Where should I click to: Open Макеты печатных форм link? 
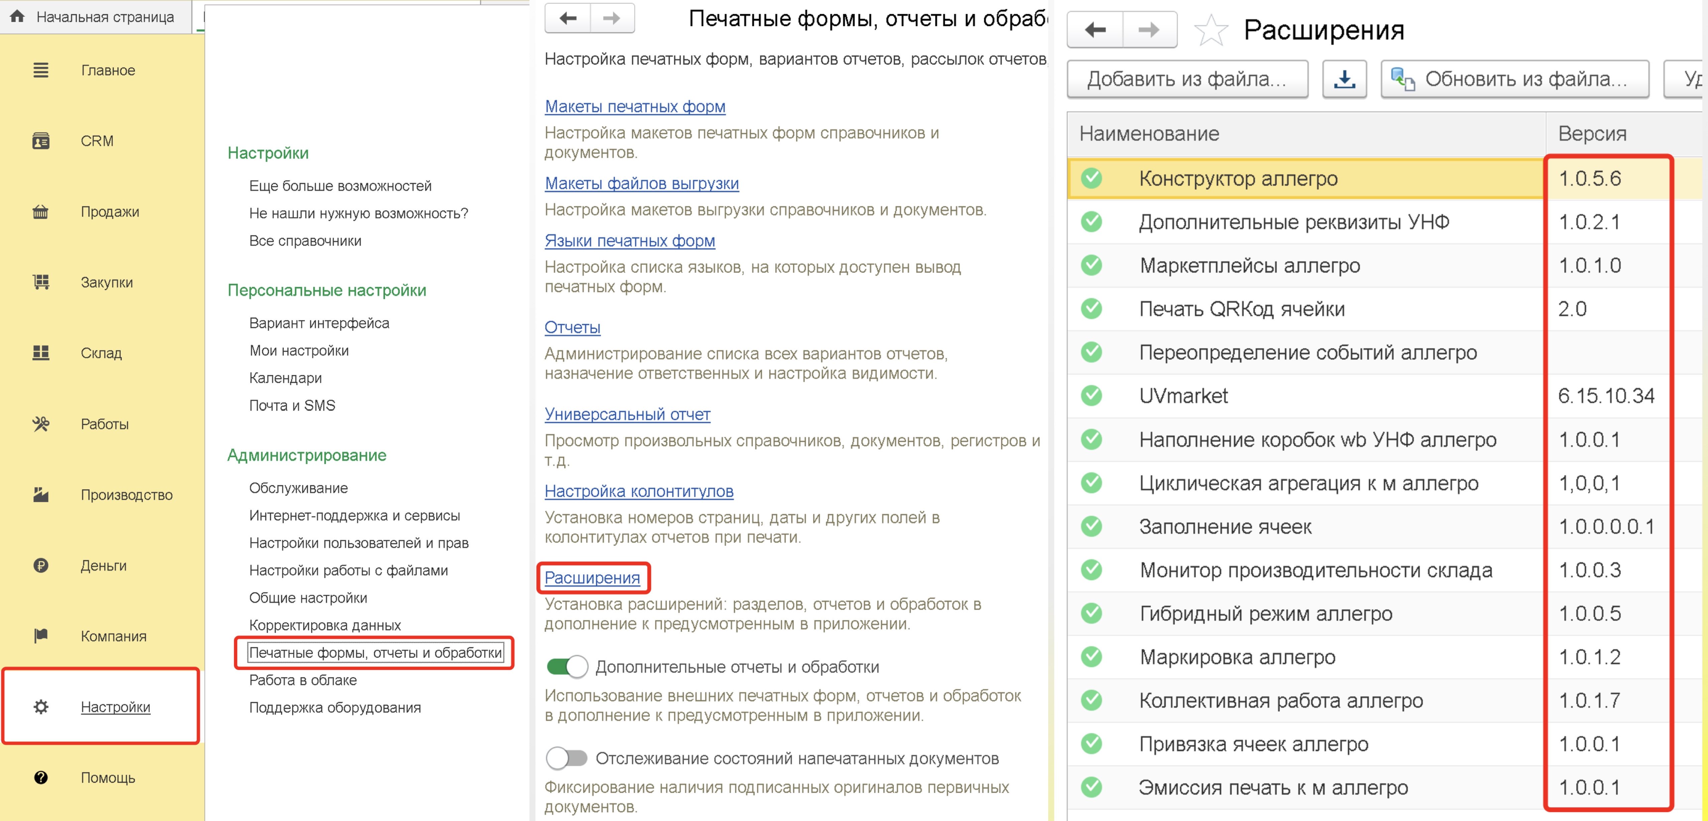click(635, 106)
